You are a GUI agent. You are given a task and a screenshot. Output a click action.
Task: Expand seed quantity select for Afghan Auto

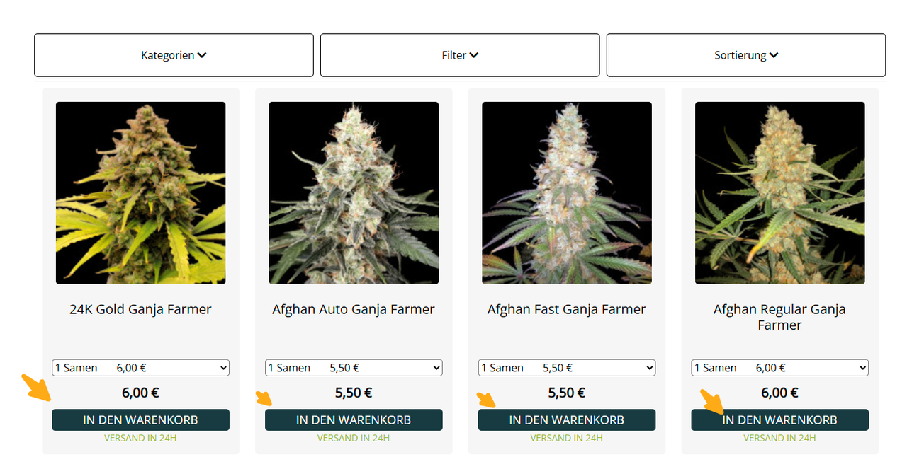[354, 368]
